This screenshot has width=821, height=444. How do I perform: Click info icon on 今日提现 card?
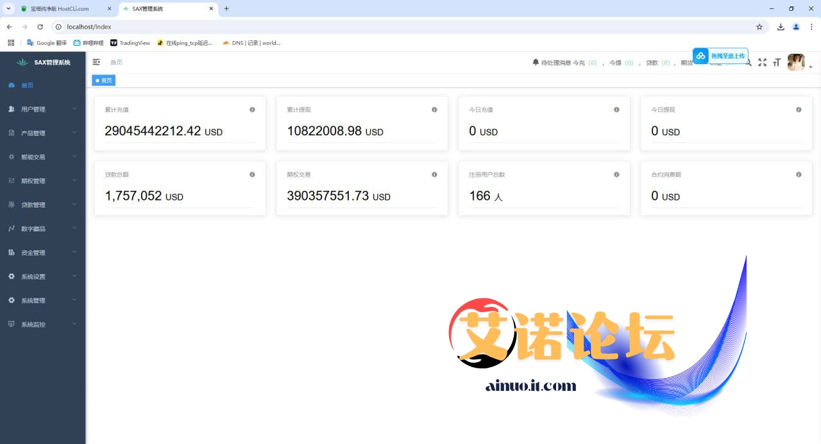(x=799, y=110)
